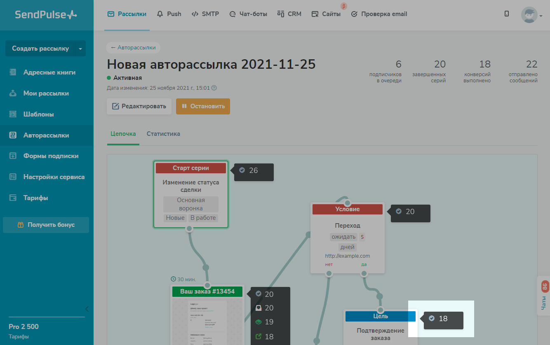Click the Тарифы link under Pro 2 500

[x=19, y=337]
